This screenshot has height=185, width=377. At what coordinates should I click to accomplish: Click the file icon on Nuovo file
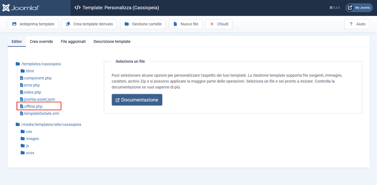click(x=175, y=24)
